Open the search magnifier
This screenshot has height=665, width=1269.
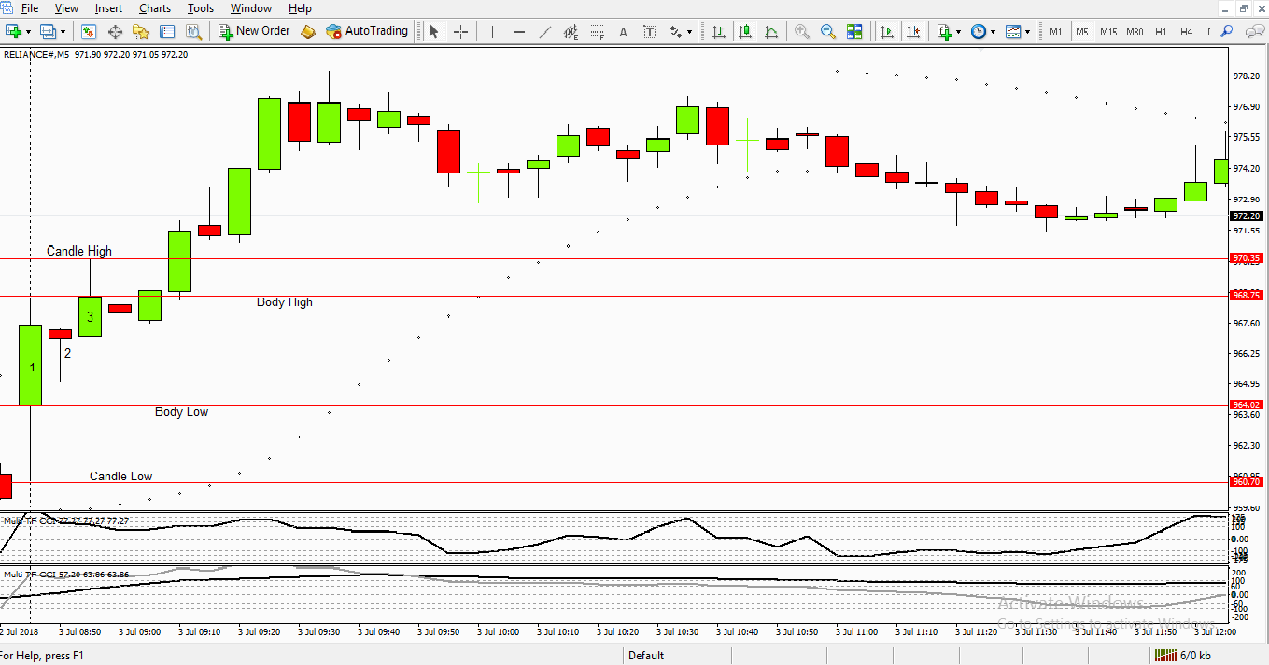(x=1227, y=32)
